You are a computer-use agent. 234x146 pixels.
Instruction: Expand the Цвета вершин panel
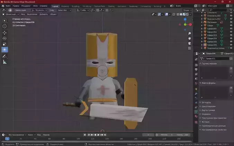point(208,106)
